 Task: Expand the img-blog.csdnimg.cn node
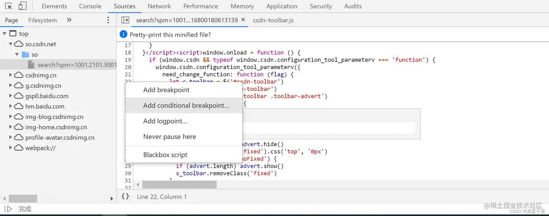point(11,117)
